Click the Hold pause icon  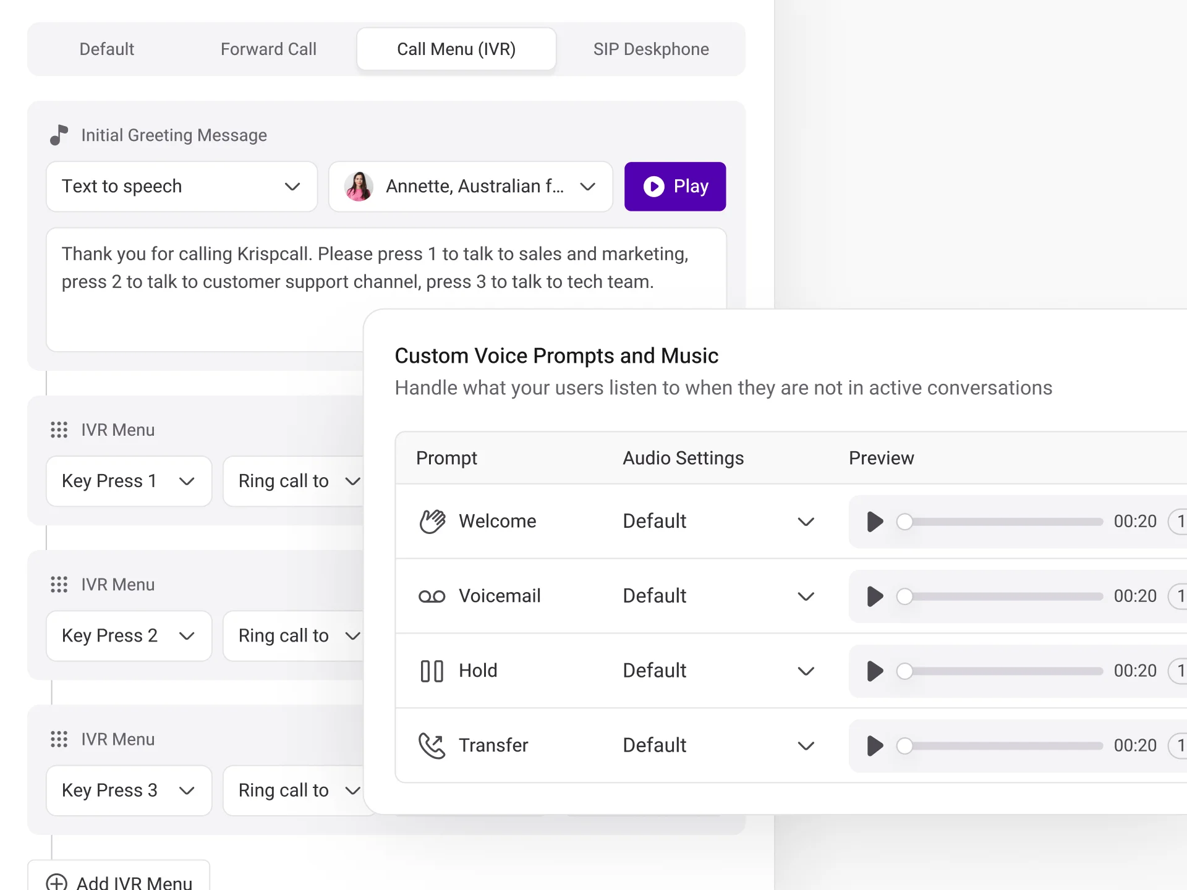(x=432, y=671)
